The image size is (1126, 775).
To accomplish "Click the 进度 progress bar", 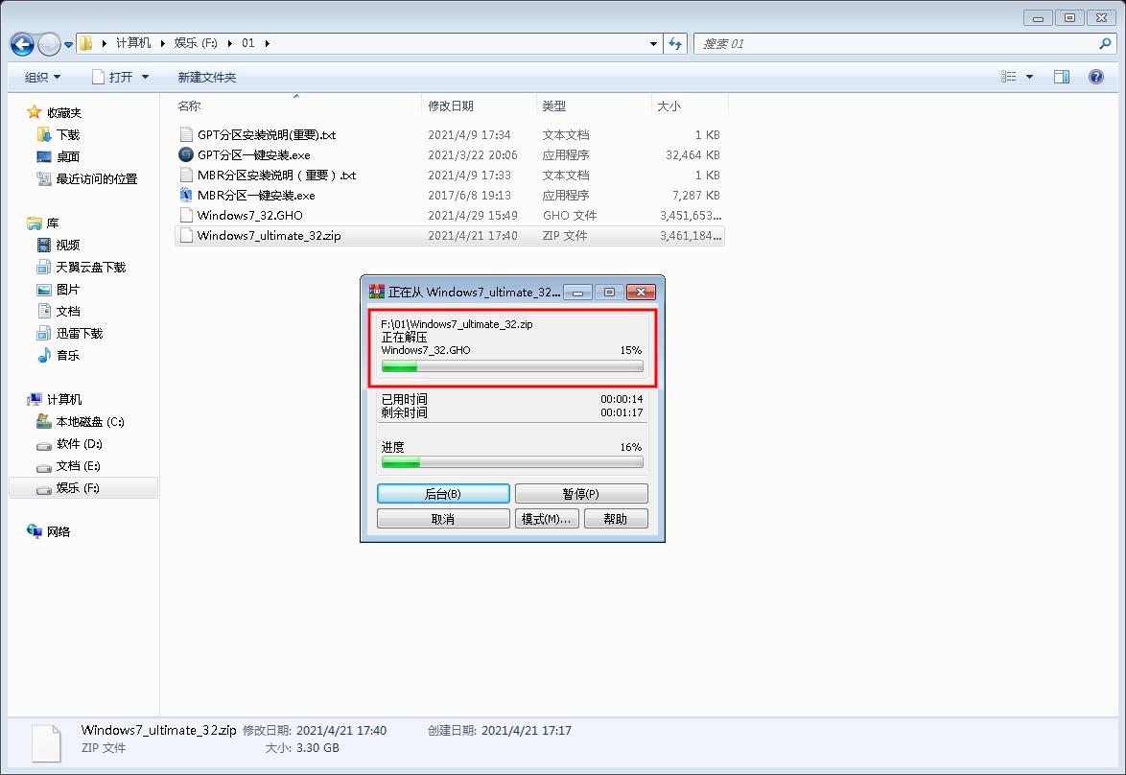I will pos(511,462).
